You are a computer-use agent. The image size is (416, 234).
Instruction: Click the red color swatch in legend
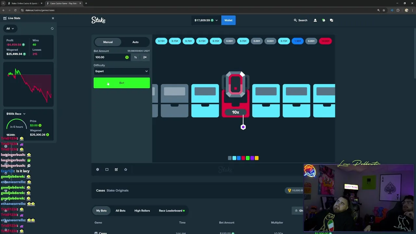click(x=243, y=158)
